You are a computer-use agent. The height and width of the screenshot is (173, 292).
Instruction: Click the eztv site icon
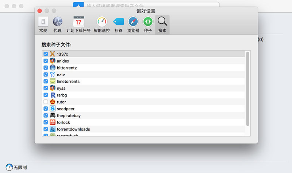click(x=53, y=75)
